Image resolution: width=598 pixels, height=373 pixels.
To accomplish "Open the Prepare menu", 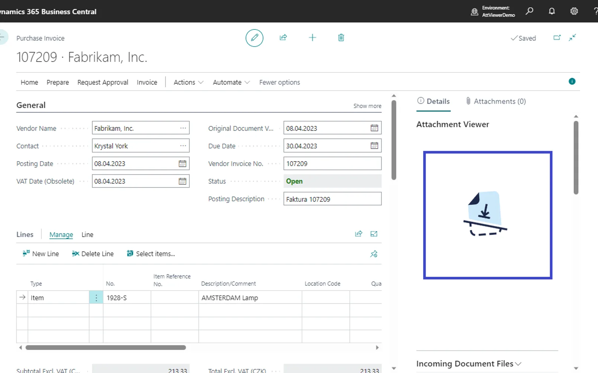I will pyautogui.click(x=58, y=82).
